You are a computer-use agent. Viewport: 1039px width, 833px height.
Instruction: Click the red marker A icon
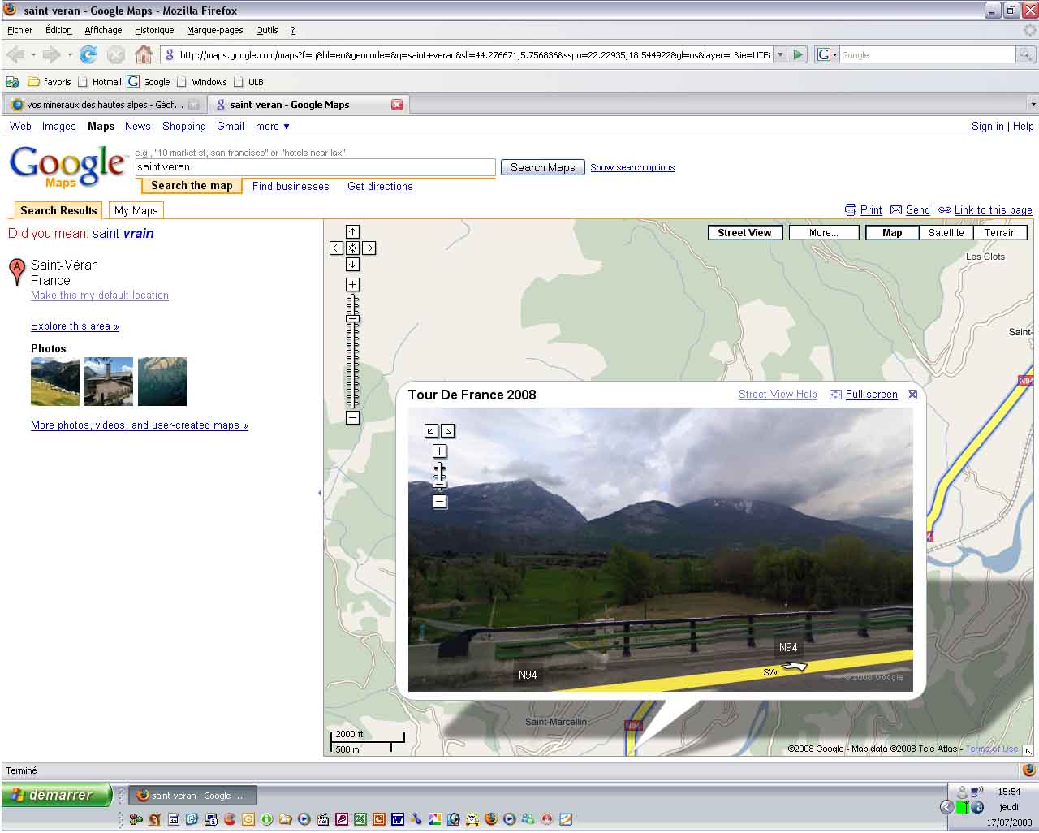tap(16, 271)
